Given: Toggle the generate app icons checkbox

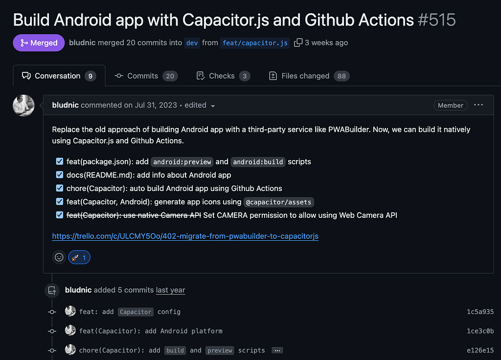Looking at the screenshot, I should (59, 202).
